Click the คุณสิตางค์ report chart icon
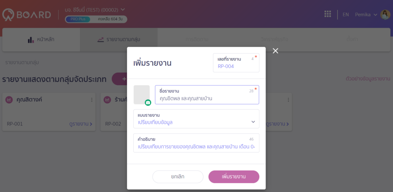 [9, 100]
